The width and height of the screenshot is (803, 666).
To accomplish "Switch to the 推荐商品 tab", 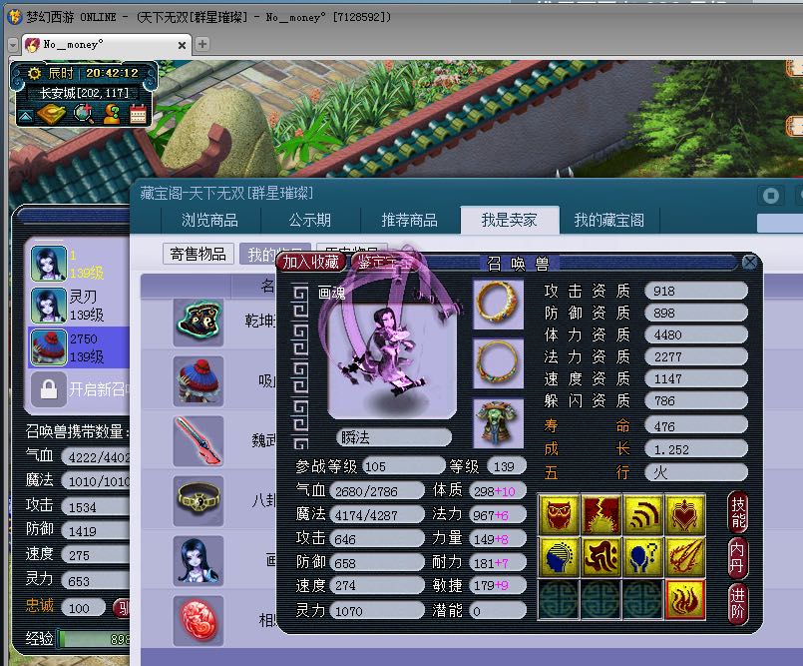I will click(x=410, y=221).
